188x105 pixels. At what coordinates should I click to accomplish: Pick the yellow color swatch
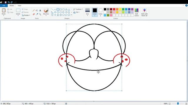coord(120,9)
